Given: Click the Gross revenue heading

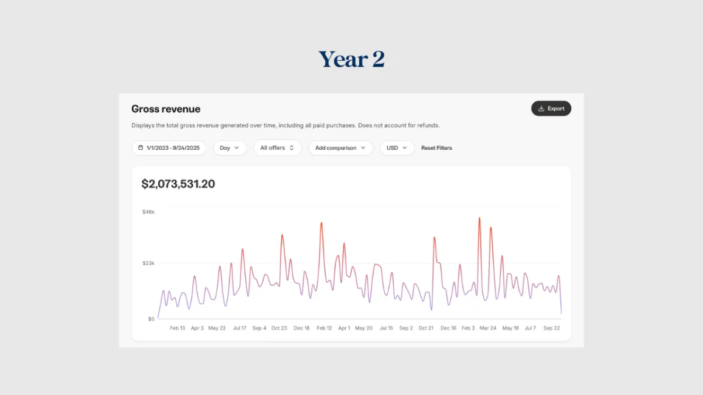Looking at the screenshot, I should [x=166, y=109].
